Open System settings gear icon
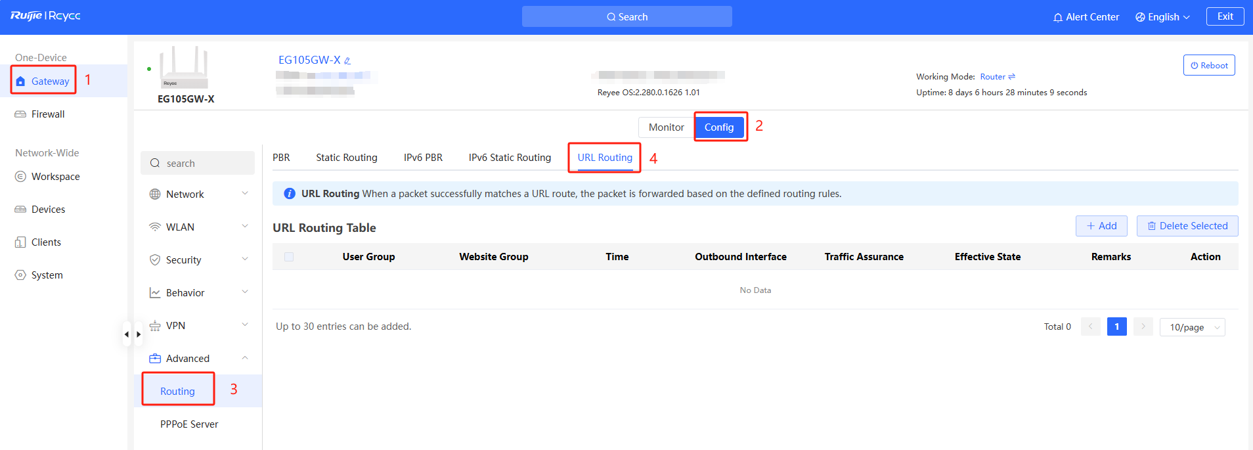 [20, 275]
